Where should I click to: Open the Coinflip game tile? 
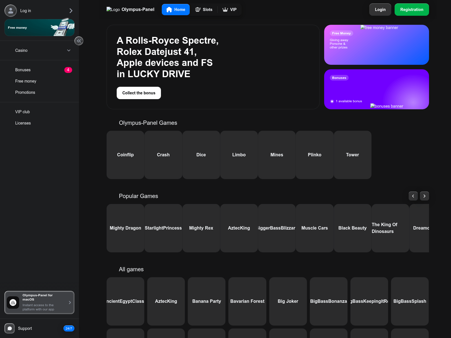tap(125, 155)
